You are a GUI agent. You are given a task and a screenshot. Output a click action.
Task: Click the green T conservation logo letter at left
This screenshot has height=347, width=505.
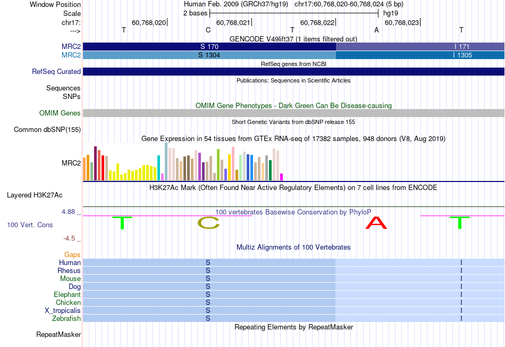click(122, 223)
